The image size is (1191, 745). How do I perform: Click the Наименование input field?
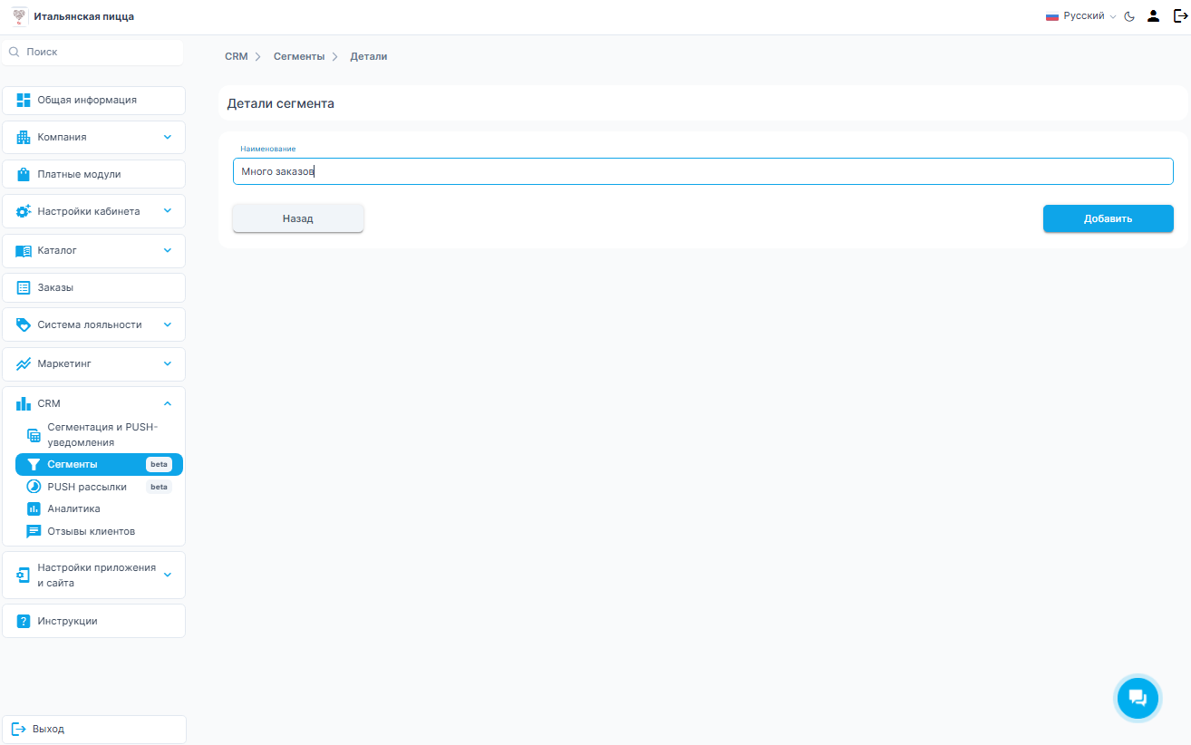click(x=702, y=171)
